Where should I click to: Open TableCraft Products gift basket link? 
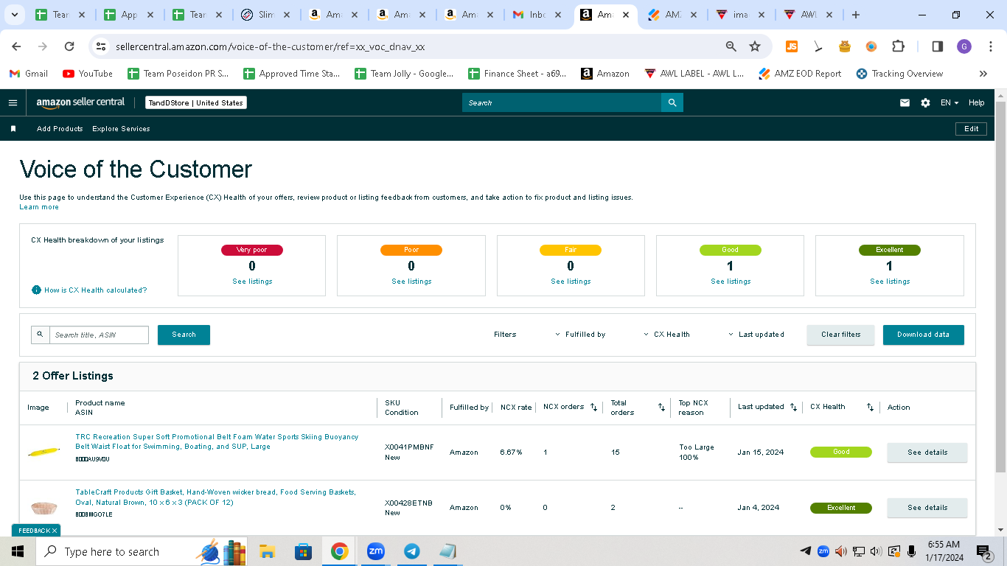[216, 497]
